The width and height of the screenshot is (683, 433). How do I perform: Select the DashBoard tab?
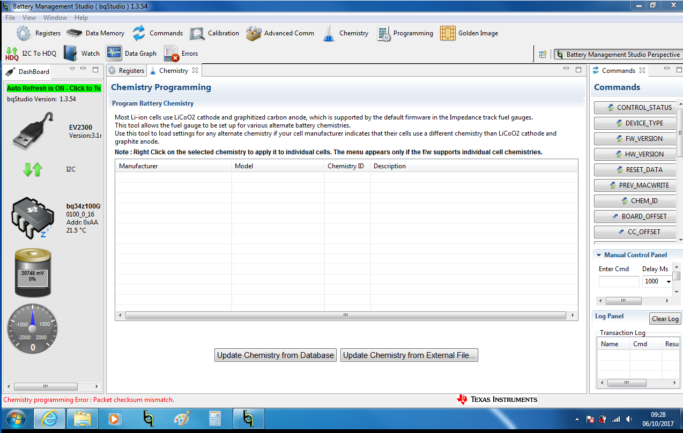28,71
